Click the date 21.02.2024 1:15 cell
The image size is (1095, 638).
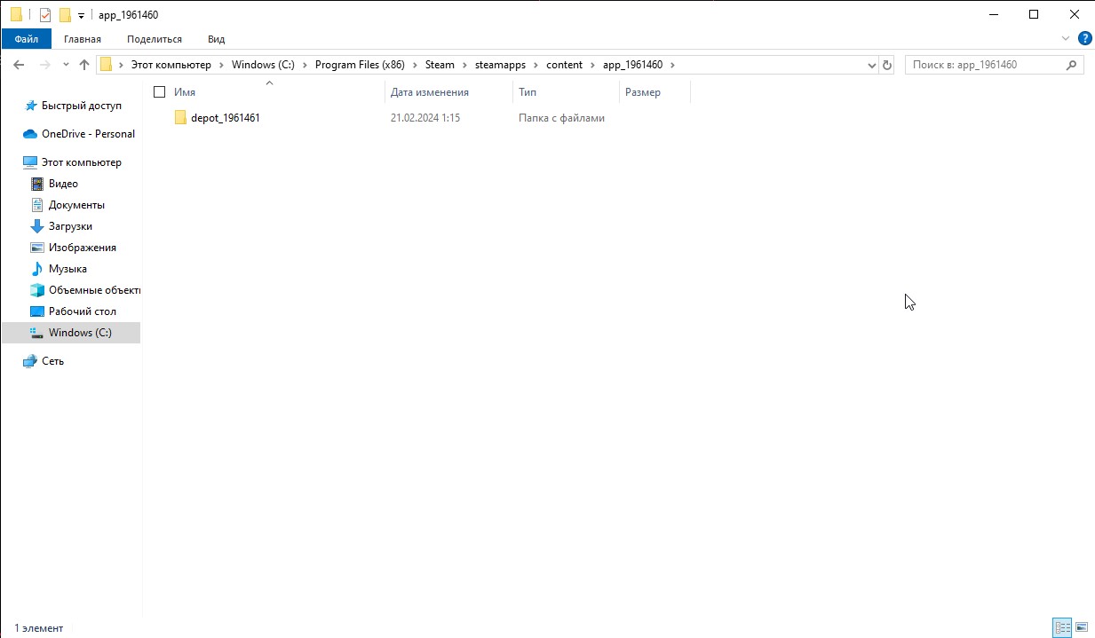click(425, 118)
